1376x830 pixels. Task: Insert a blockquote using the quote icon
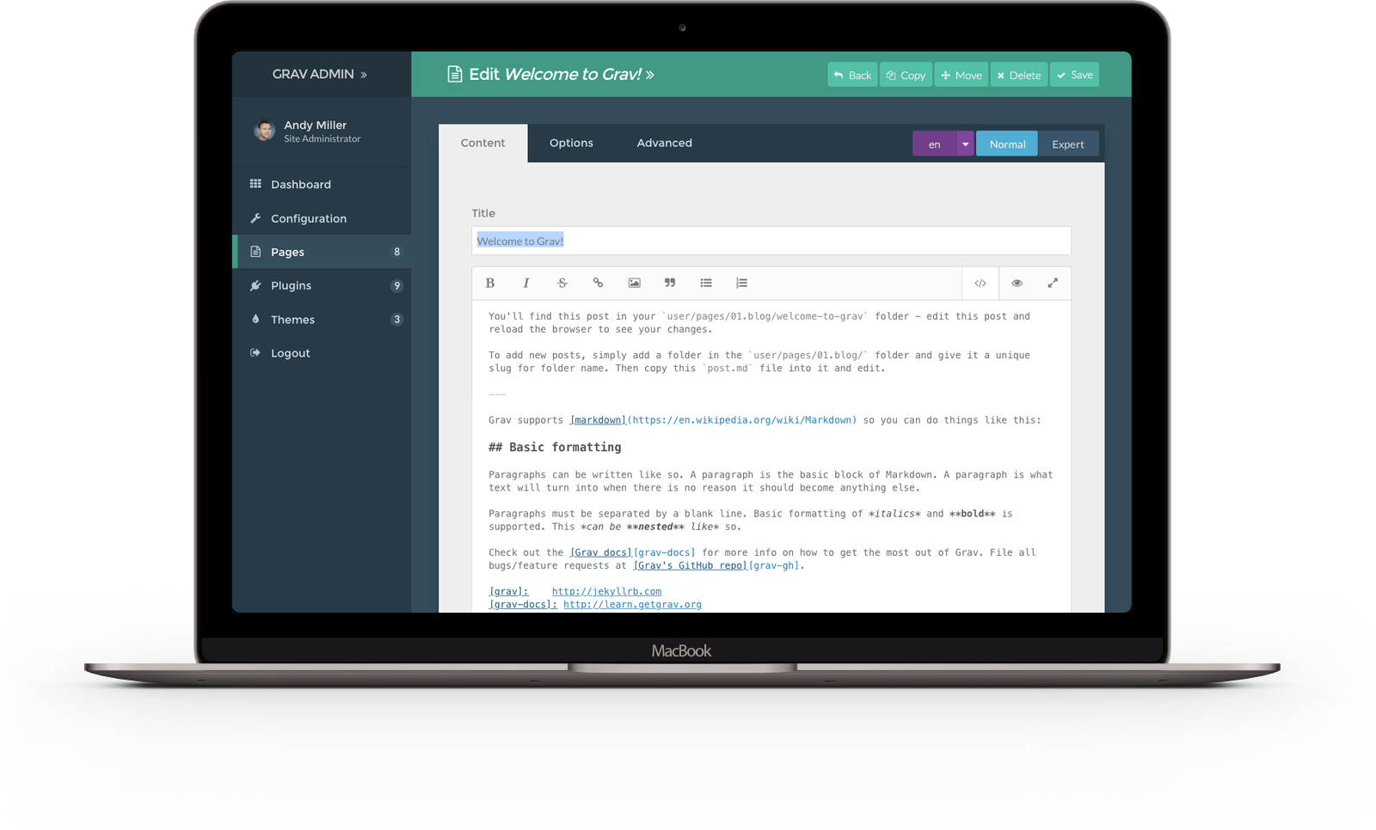[670, 283]
